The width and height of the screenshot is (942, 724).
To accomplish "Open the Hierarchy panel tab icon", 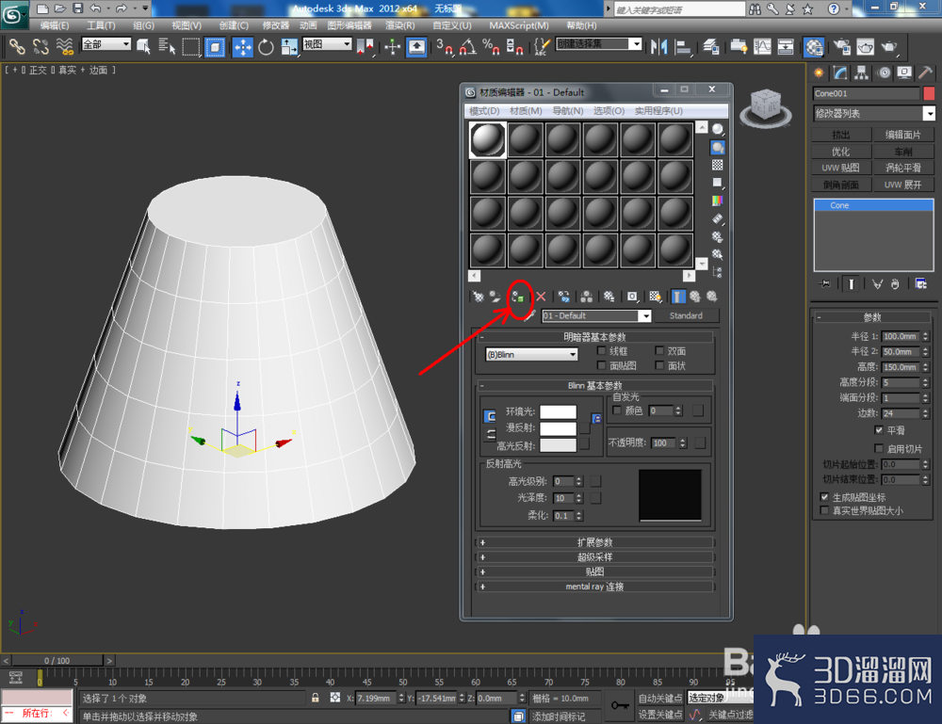I will 862,73.
